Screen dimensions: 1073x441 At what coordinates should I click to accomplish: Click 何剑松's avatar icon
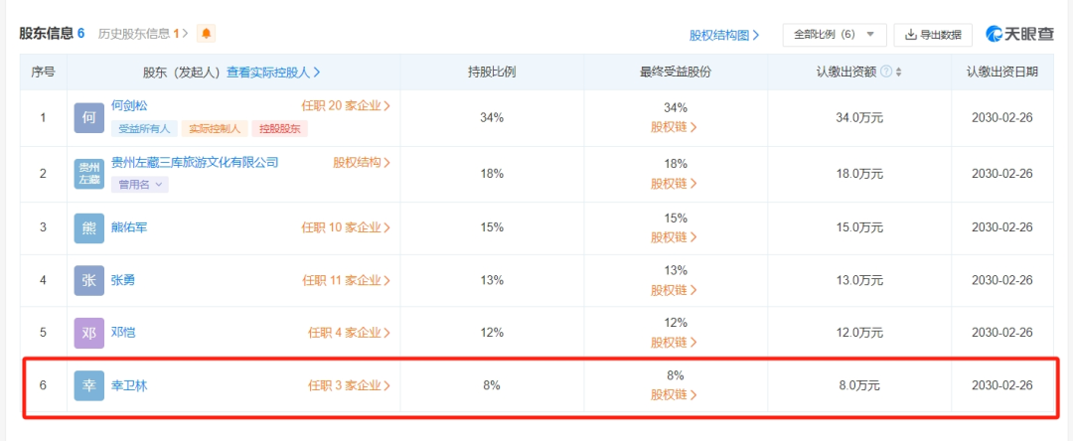coord(88,118)
